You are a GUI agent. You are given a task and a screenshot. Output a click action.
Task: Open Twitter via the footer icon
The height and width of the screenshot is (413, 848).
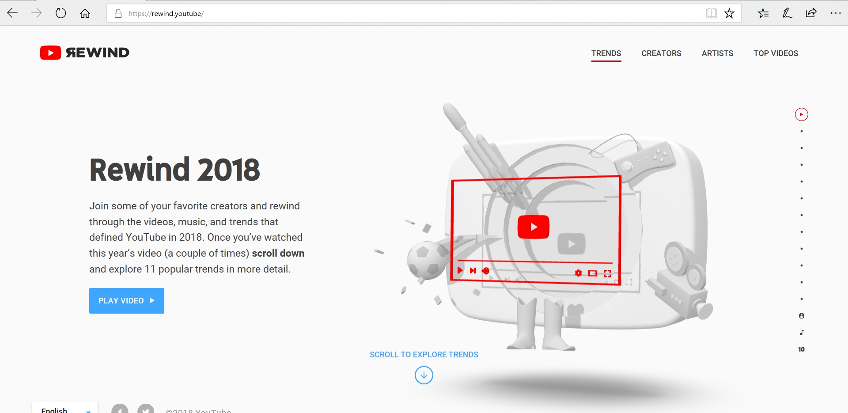145,409
